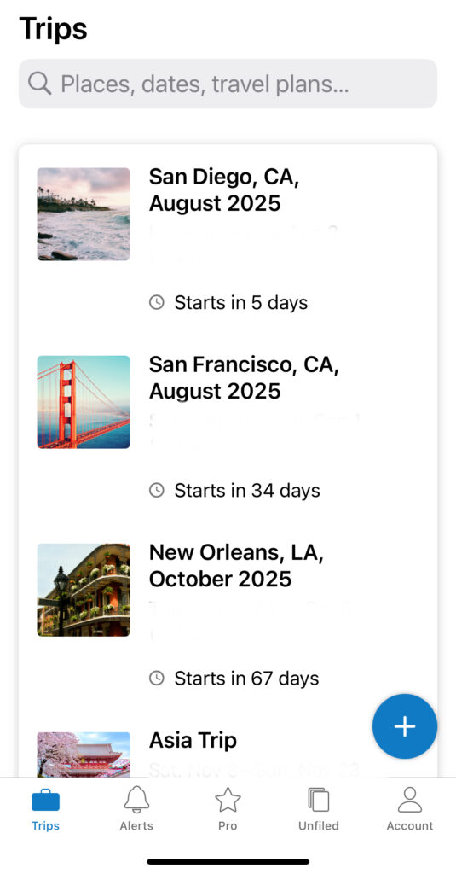
Task: Open the San Diego beach thumbnail
Action: coord(84,214)
